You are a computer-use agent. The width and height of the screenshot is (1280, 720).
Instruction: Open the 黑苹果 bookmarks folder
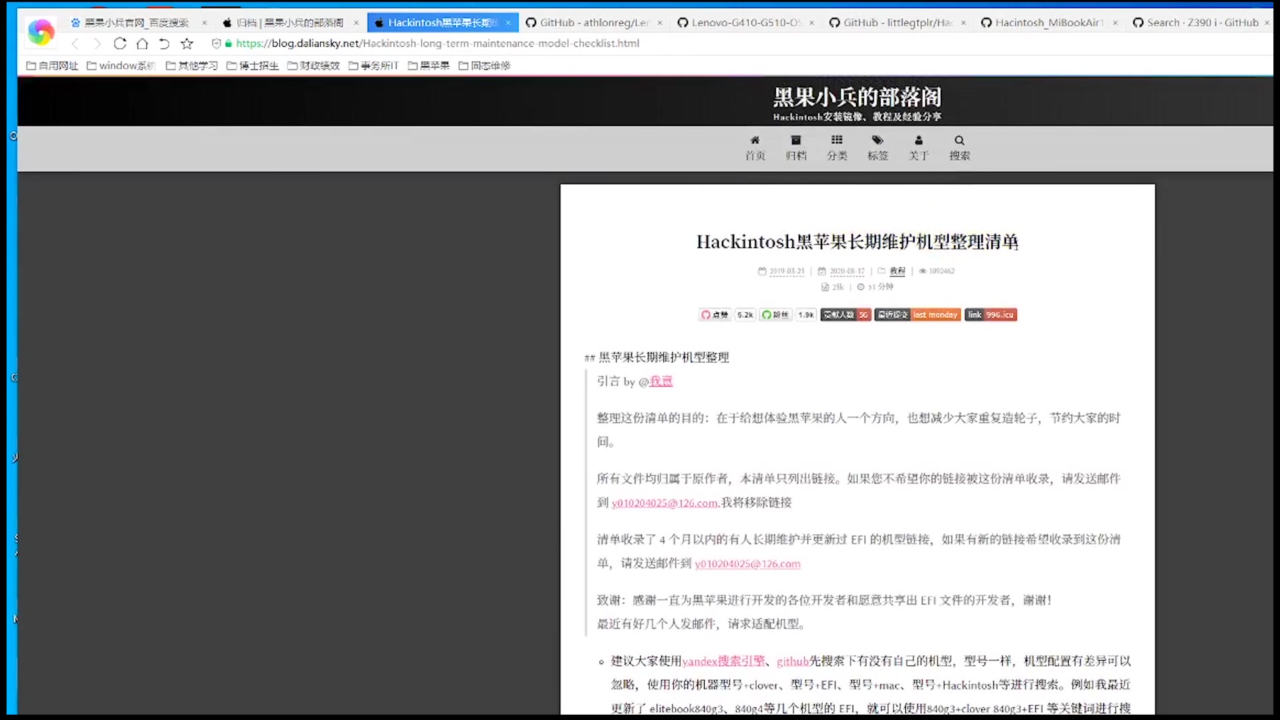429,65
